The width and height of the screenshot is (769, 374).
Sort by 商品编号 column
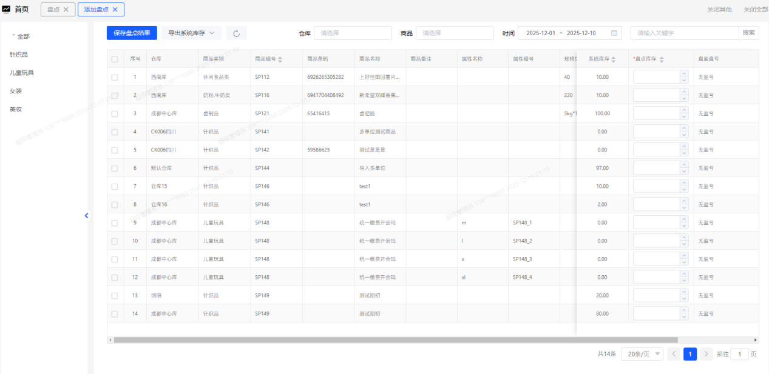(x=280, y=59)
